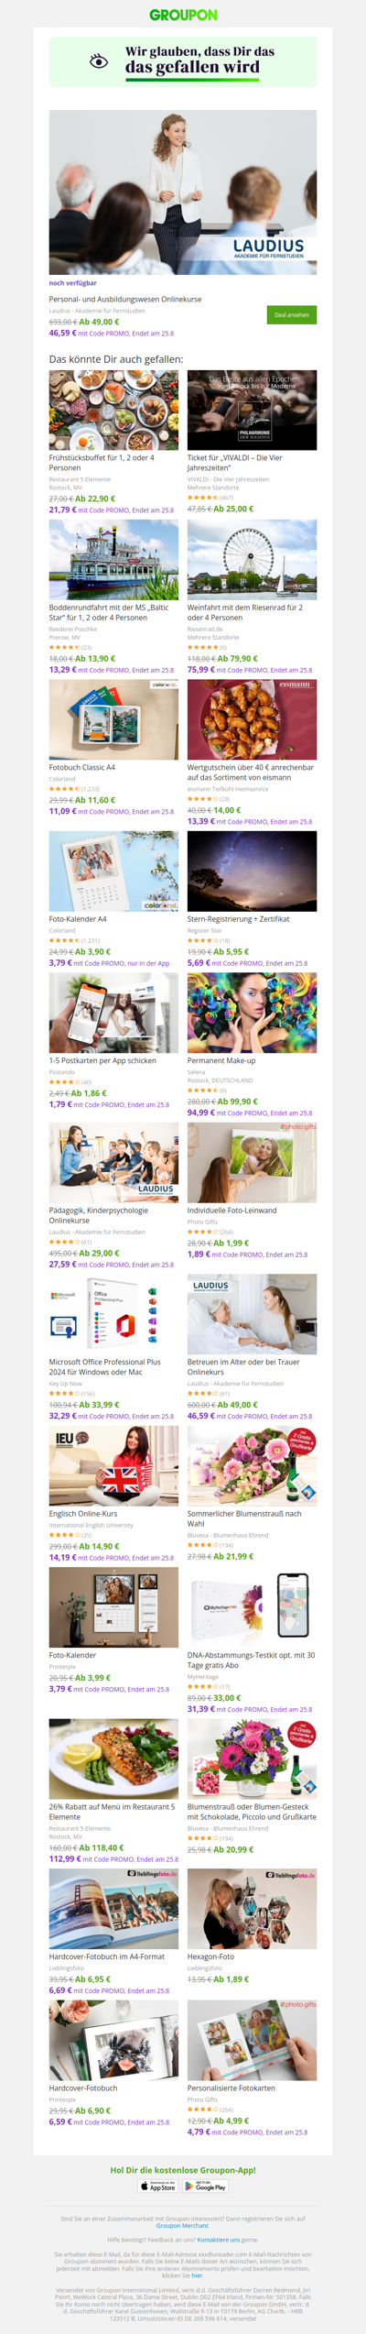Select the Permanent Make-up deal title
This screenshot has height=2334, width=366.
click(221, 1060)
